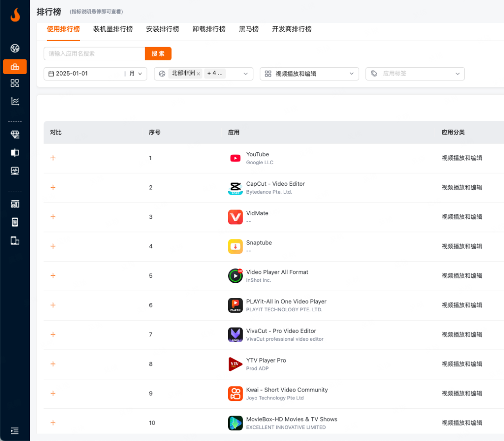
Task: Click the YouTube app icon
Action: click(235, 158)
